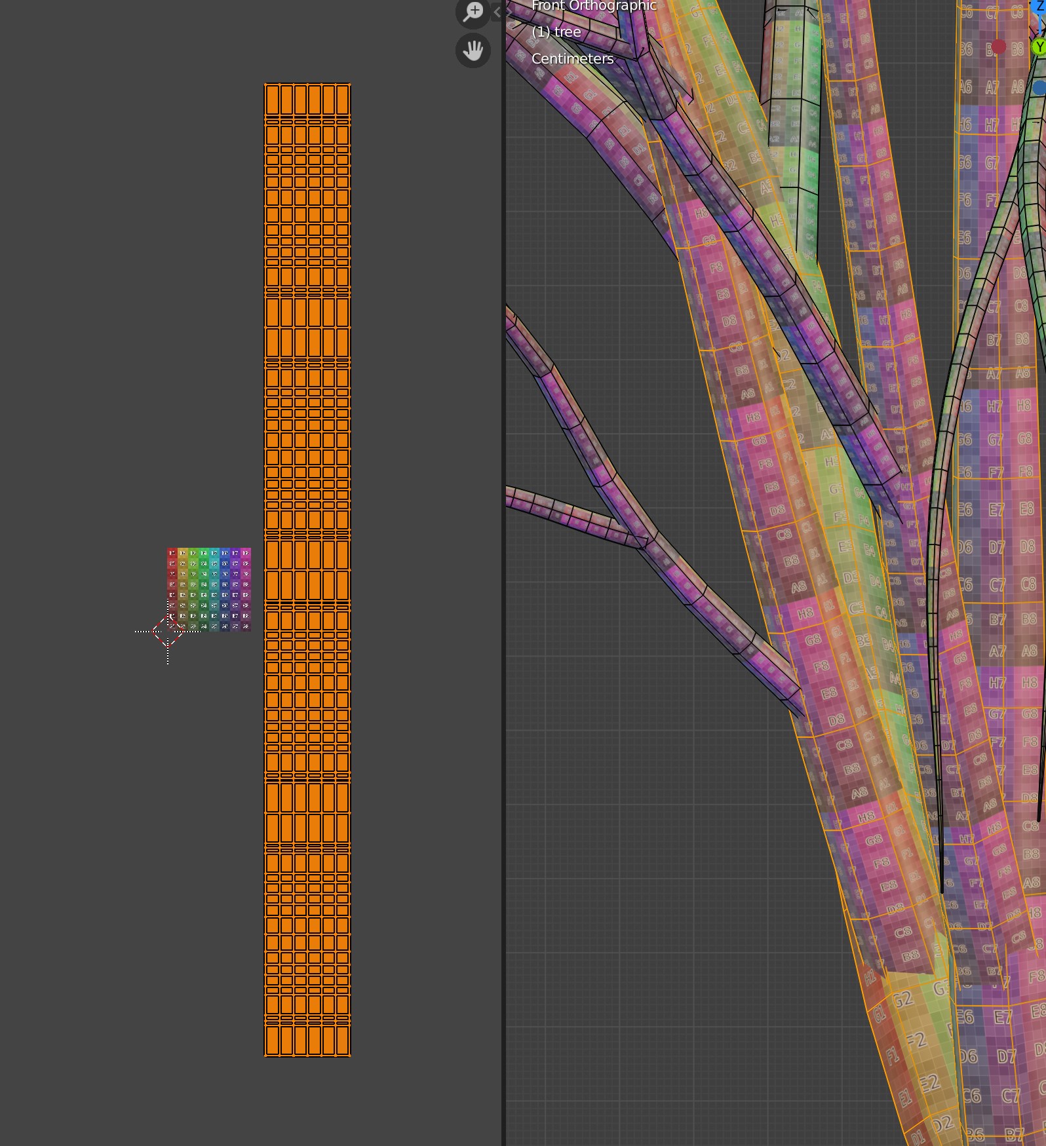Screen dimensions: 1046x1146
Task: Expand the viewport toolbar via right chevron
Action: tap(509, 12)
